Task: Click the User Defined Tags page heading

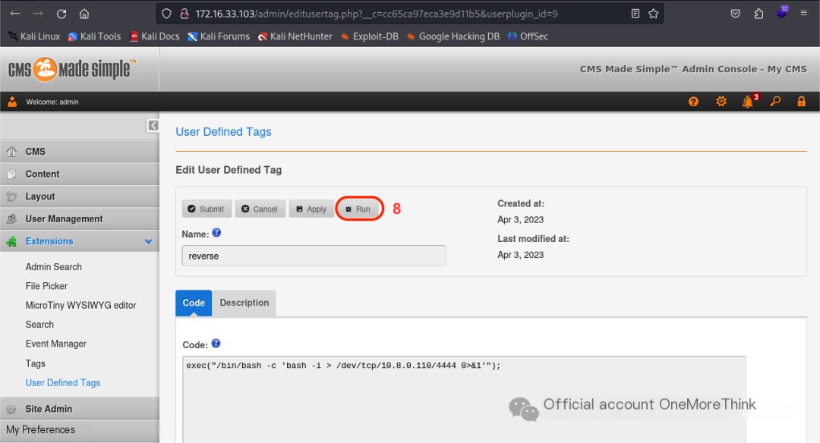Action: tap(223, 132)
